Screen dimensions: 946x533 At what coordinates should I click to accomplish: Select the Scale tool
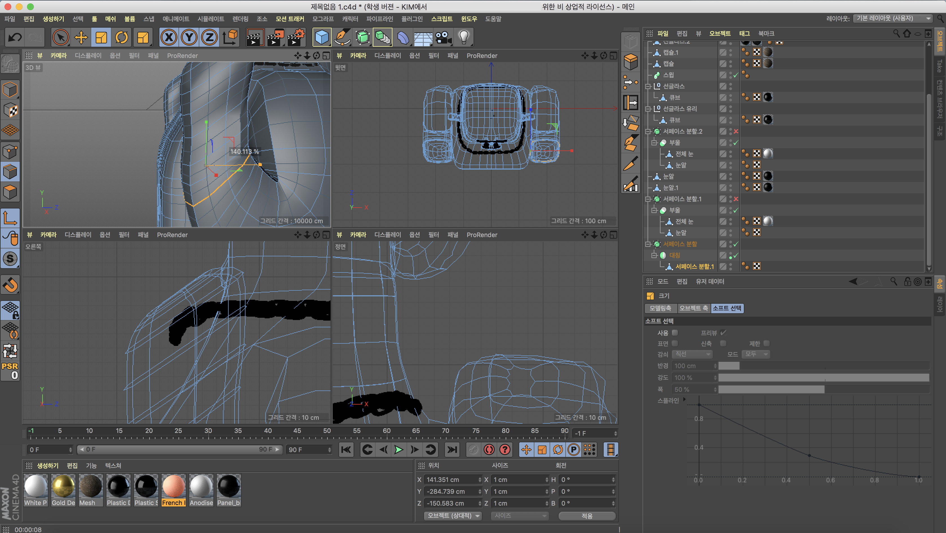point(101,37)
